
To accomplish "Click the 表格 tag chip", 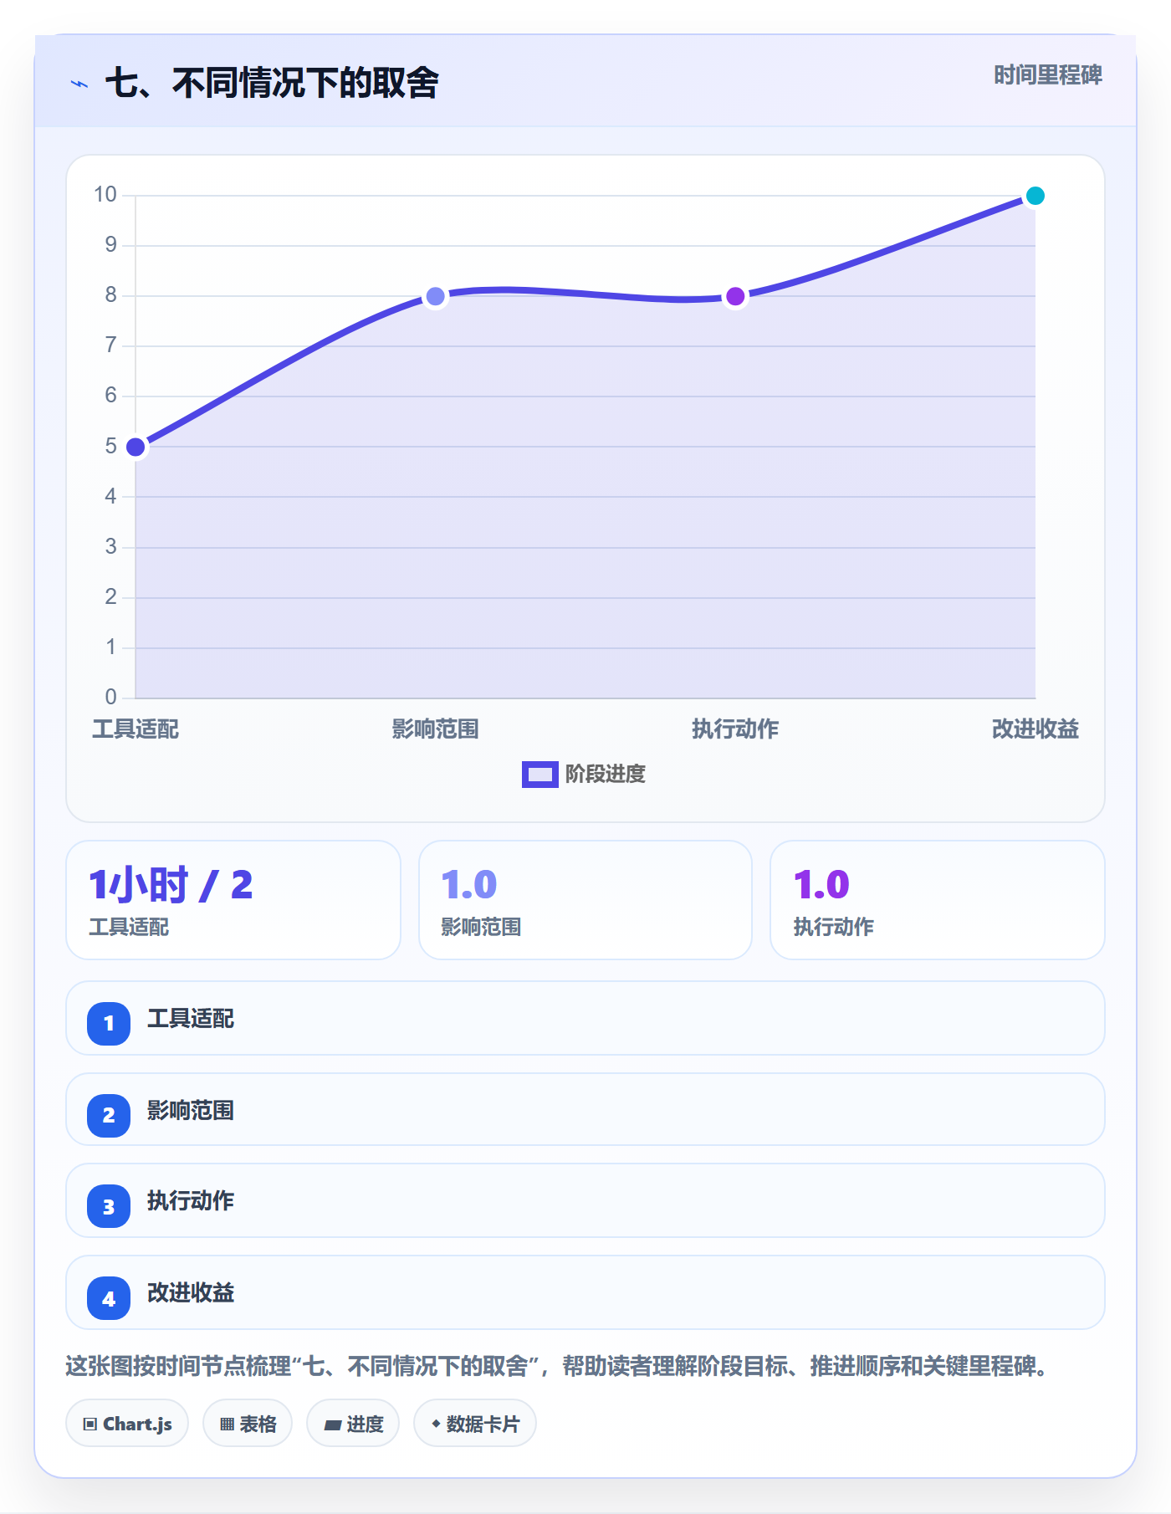I will tap(248, 1424).
